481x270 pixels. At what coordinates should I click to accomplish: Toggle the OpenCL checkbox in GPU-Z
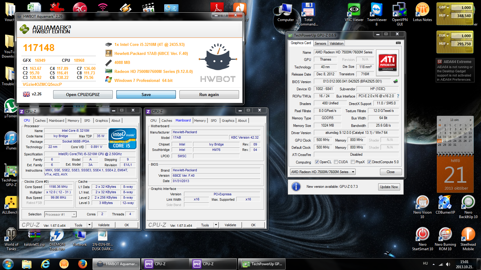point(317,162)
